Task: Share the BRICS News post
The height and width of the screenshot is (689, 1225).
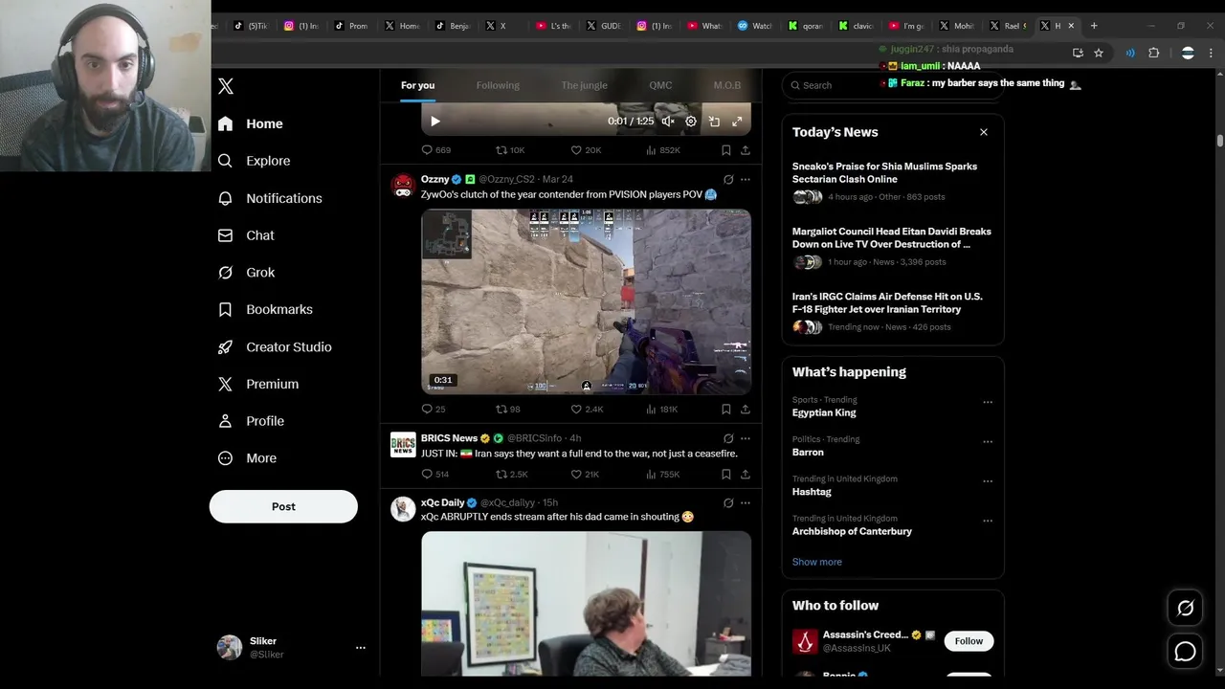Action: (x=746, y=475)
